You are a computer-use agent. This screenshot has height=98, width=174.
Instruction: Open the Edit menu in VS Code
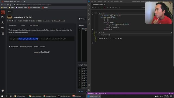[x=95, y=1]
